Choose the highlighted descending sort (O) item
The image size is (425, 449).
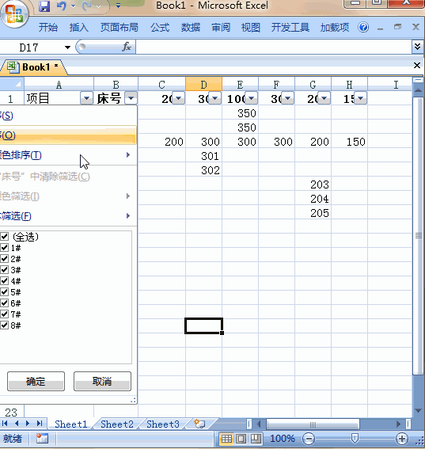click(68, 135)
